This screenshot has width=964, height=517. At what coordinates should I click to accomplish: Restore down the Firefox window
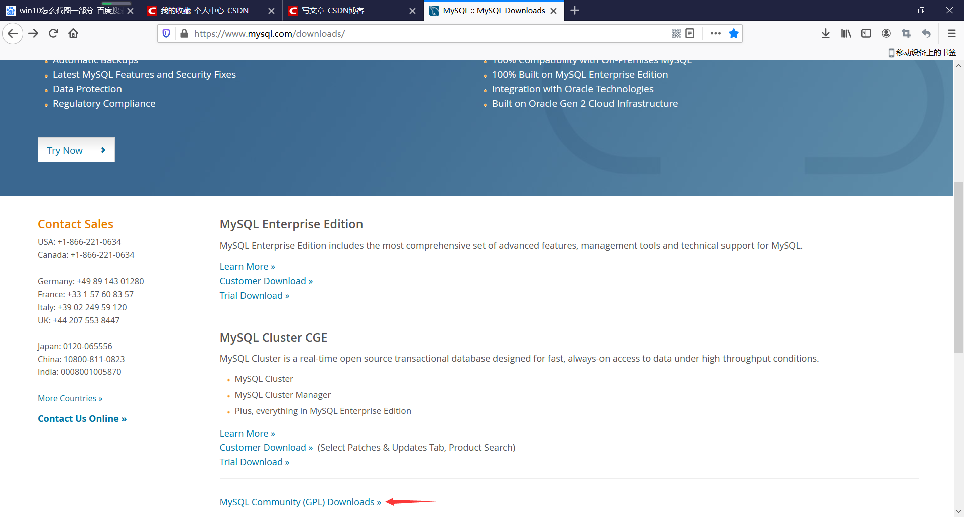coord(921,10)
